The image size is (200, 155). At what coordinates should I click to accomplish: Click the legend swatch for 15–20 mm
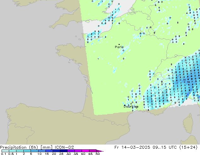click(x=49, y=151)
